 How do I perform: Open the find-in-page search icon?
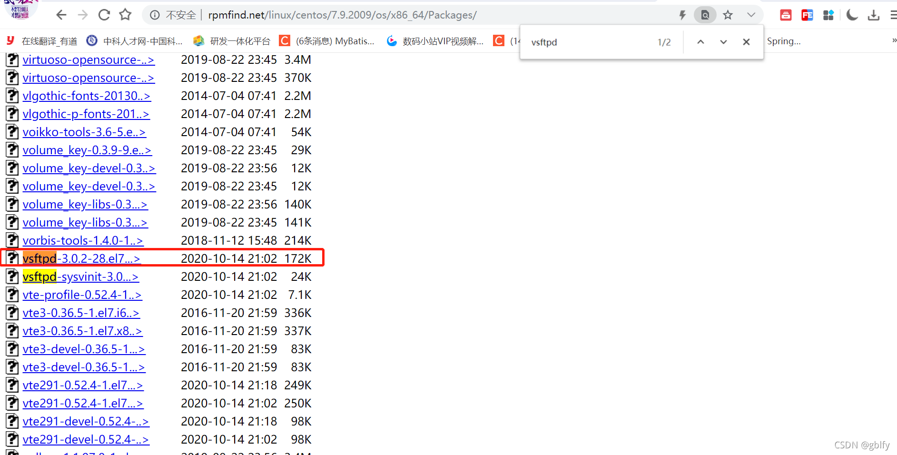(705, 15)
